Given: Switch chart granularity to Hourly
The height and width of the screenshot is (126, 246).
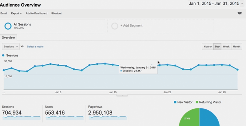Looking at the screenshot, I should tap(208, 47).
